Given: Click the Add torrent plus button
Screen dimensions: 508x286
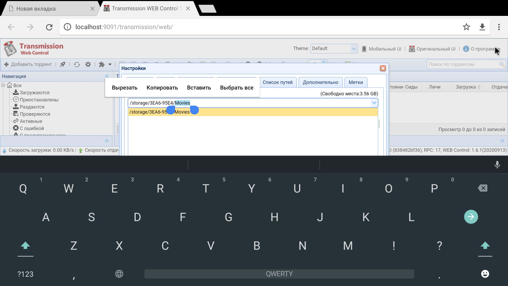Looking at the screenshot, I should point(28,64).
